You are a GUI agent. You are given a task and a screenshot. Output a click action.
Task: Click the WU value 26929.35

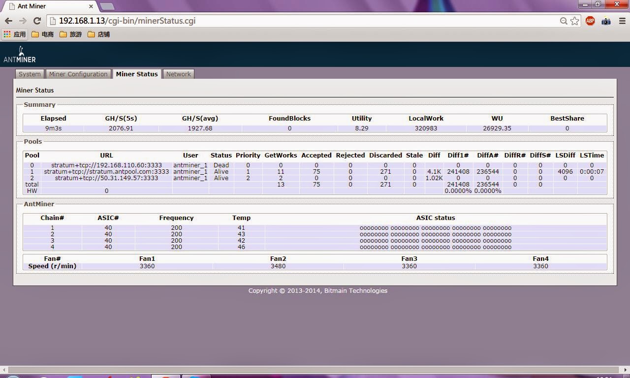(497, 128)
